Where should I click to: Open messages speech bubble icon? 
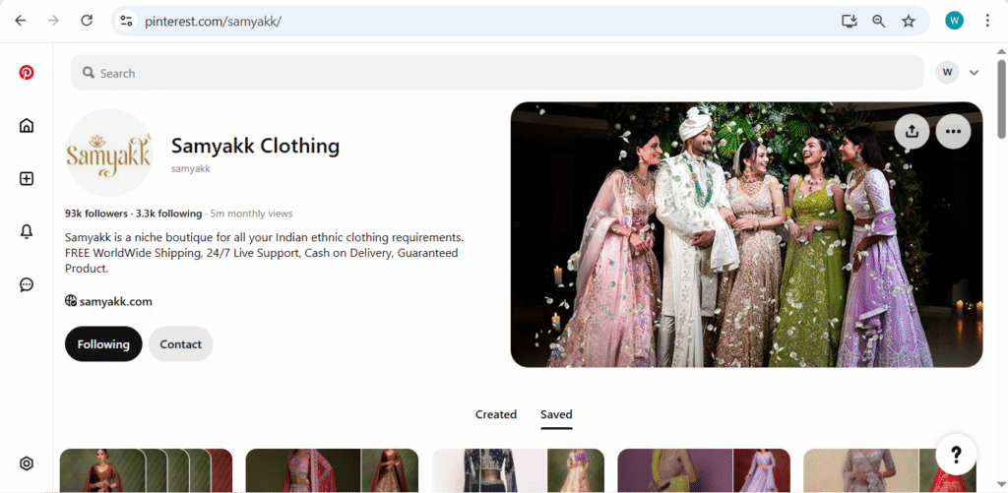27,284
